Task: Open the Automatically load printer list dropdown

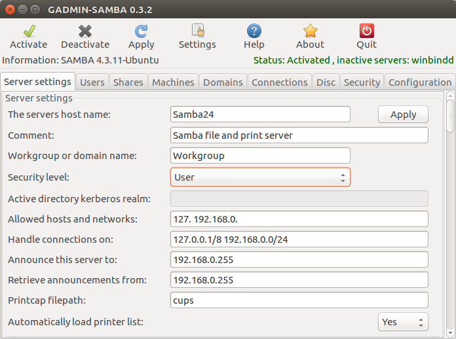Action: 403,322
